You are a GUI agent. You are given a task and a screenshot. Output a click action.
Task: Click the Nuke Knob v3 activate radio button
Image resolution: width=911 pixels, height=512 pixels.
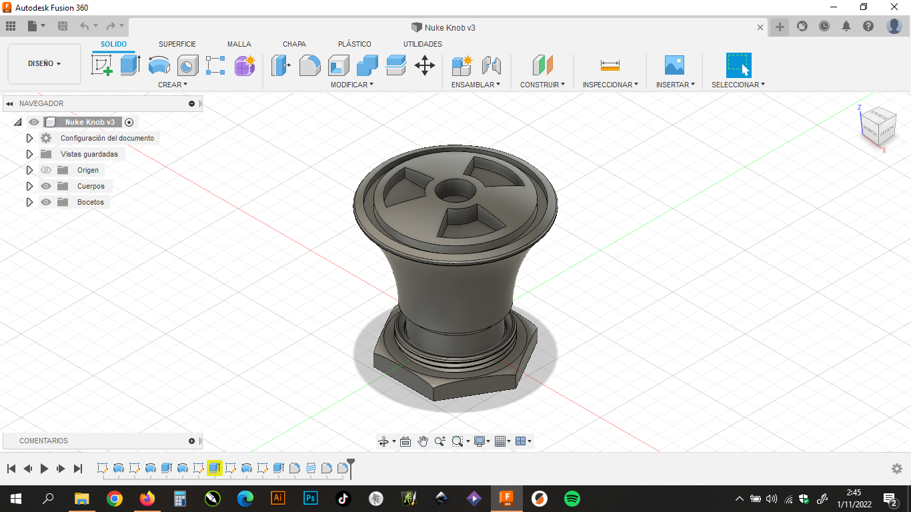tap(129, 122)
